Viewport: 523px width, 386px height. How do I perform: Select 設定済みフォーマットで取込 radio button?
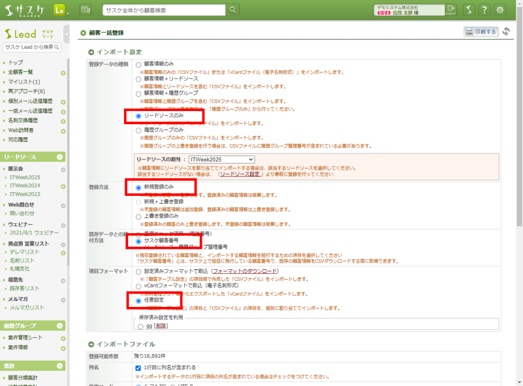click(139, 272)
